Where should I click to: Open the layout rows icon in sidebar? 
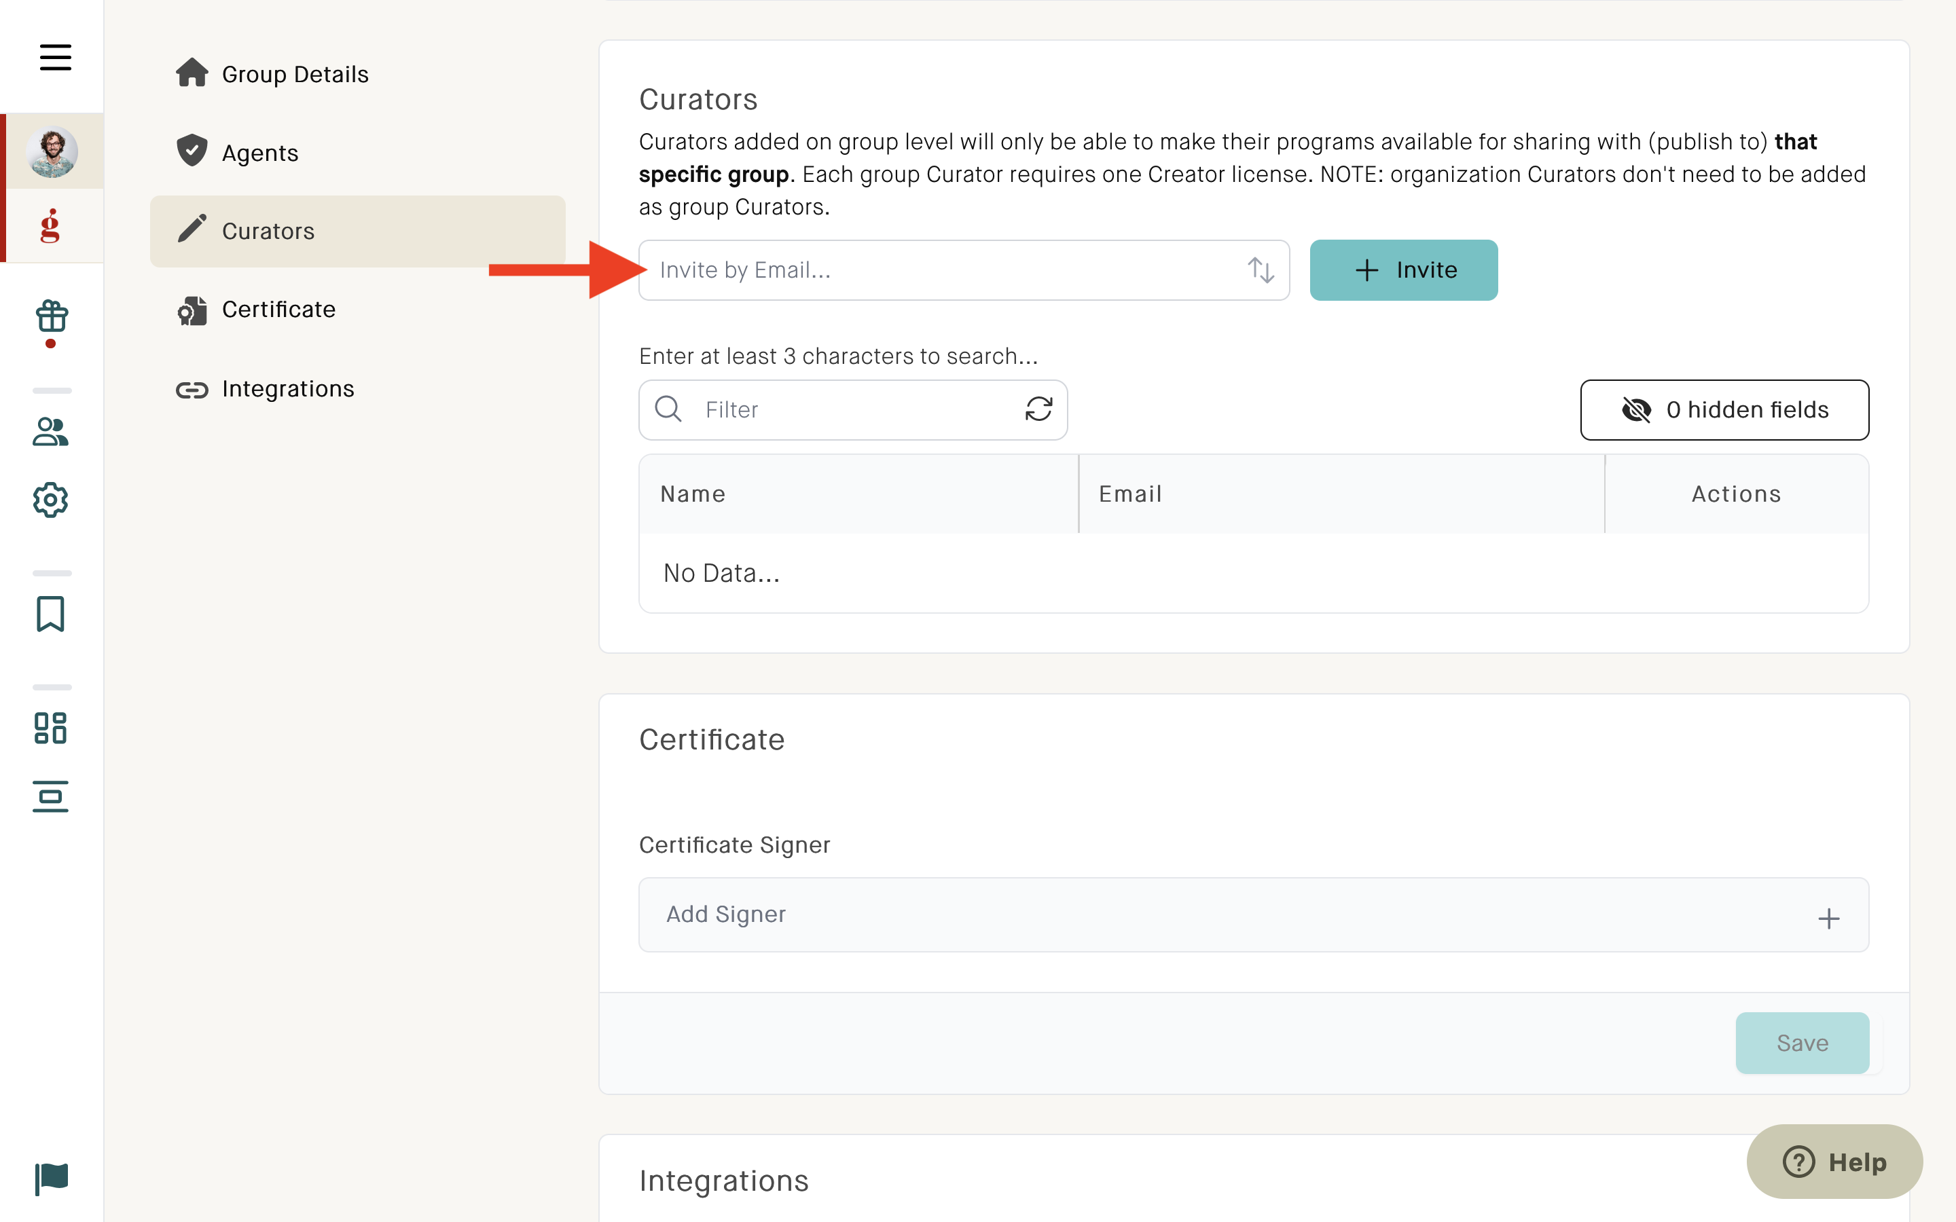(x=51, y=797)
